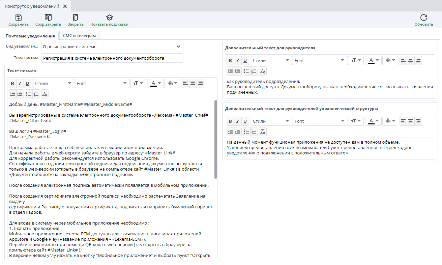Click the line "Ваш логин #Master_Login#"

37,131
